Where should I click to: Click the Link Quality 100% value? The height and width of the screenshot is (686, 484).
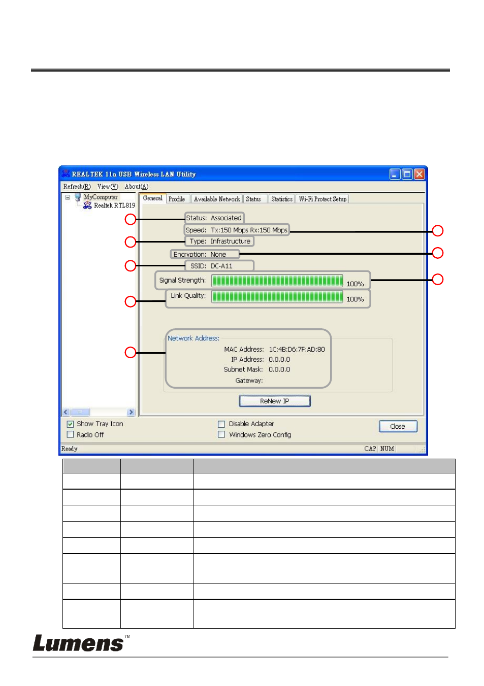tap(355, 299)
